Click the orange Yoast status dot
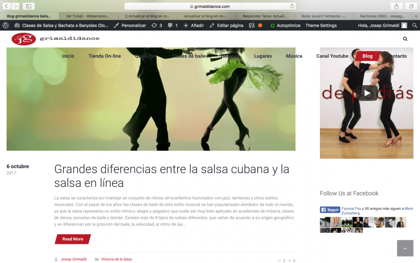Image resolution: width=420 pixels, height=263 pixels. point(260,26)
